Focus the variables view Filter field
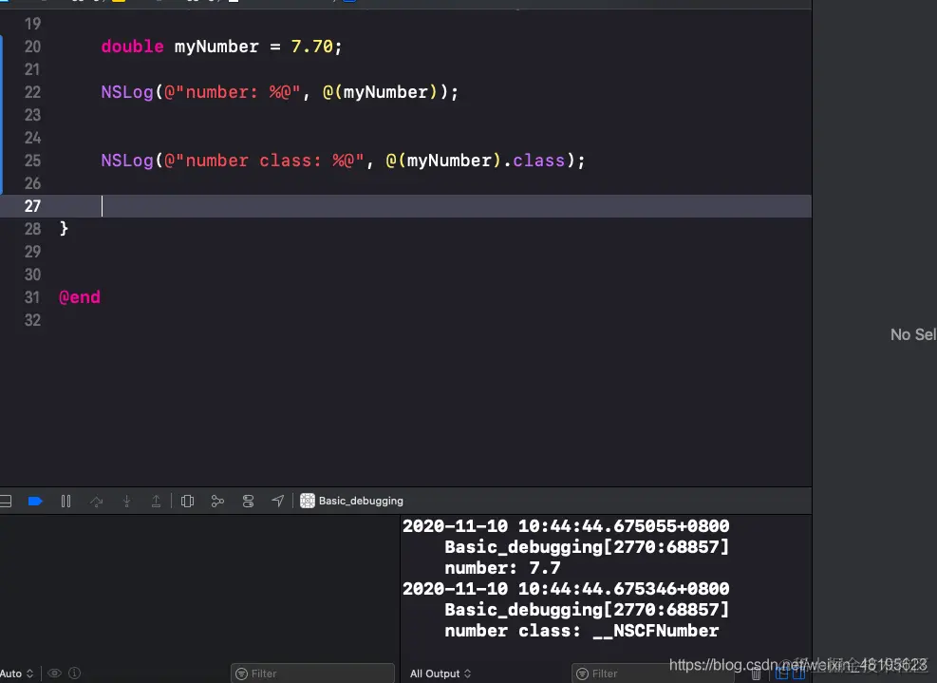The image size is (937, 683). [312, 674]
